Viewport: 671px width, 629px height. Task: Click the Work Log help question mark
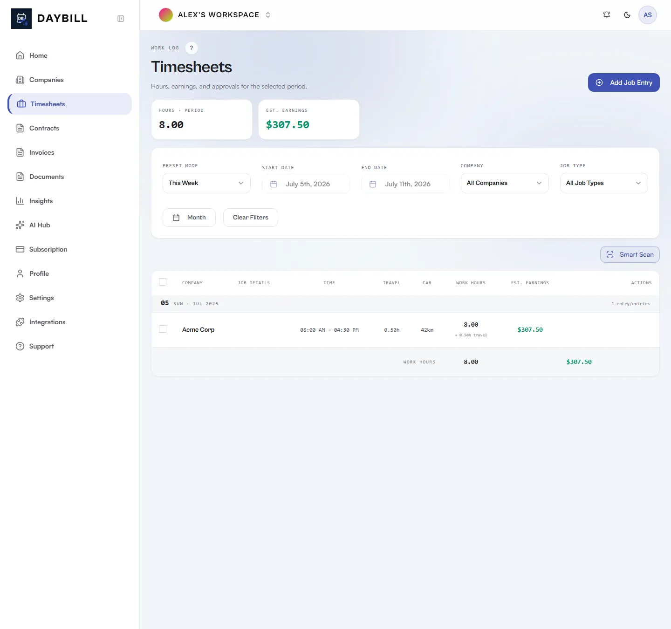click(192, 48)
